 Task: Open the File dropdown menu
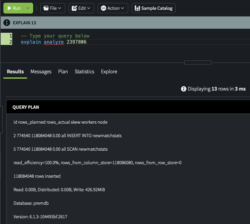click(52, 8)
